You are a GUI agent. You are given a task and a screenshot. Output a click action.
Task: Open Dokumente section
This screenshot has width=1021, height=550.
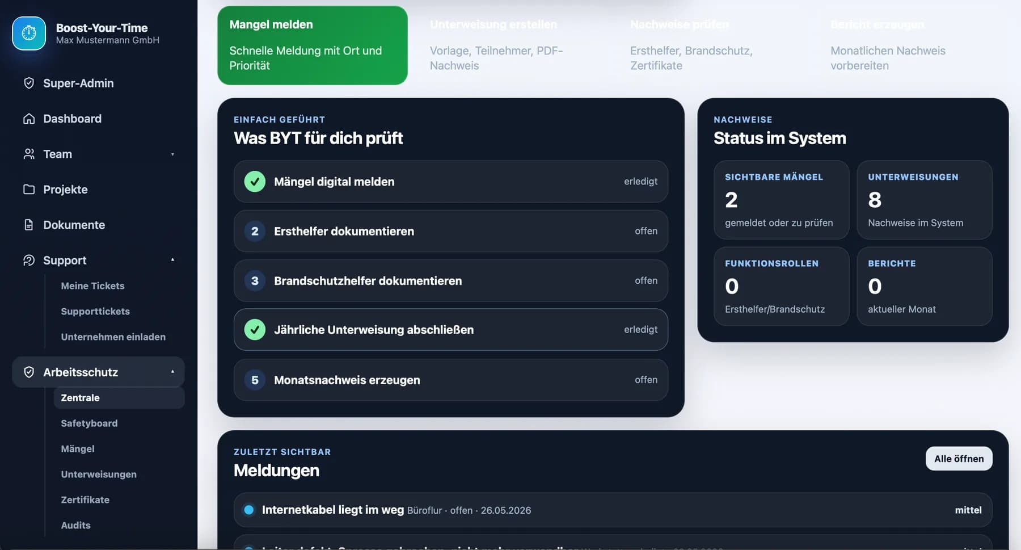point(98,225)
